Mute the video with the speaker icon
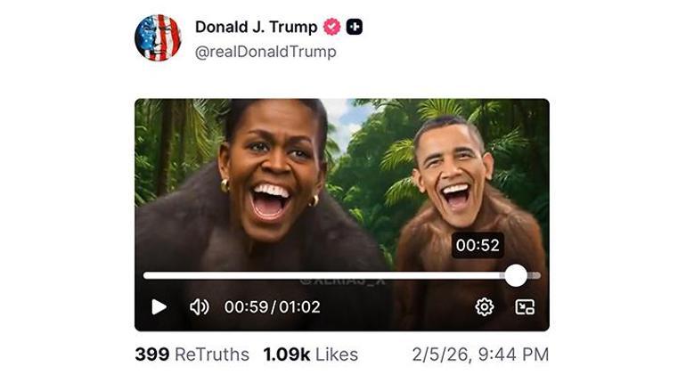Viewport: 686px width, 375px height. [200, 306]
